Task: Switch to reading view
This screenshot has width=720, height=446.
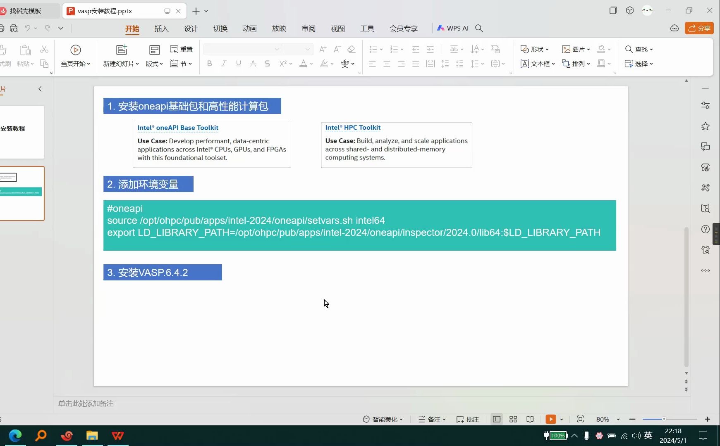Action: click(x=530, y=419)
